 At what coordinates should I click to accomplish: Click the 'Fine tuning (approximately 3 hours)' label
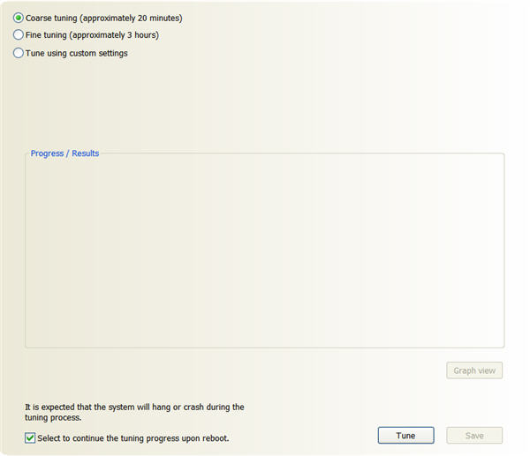coord(92,35)
